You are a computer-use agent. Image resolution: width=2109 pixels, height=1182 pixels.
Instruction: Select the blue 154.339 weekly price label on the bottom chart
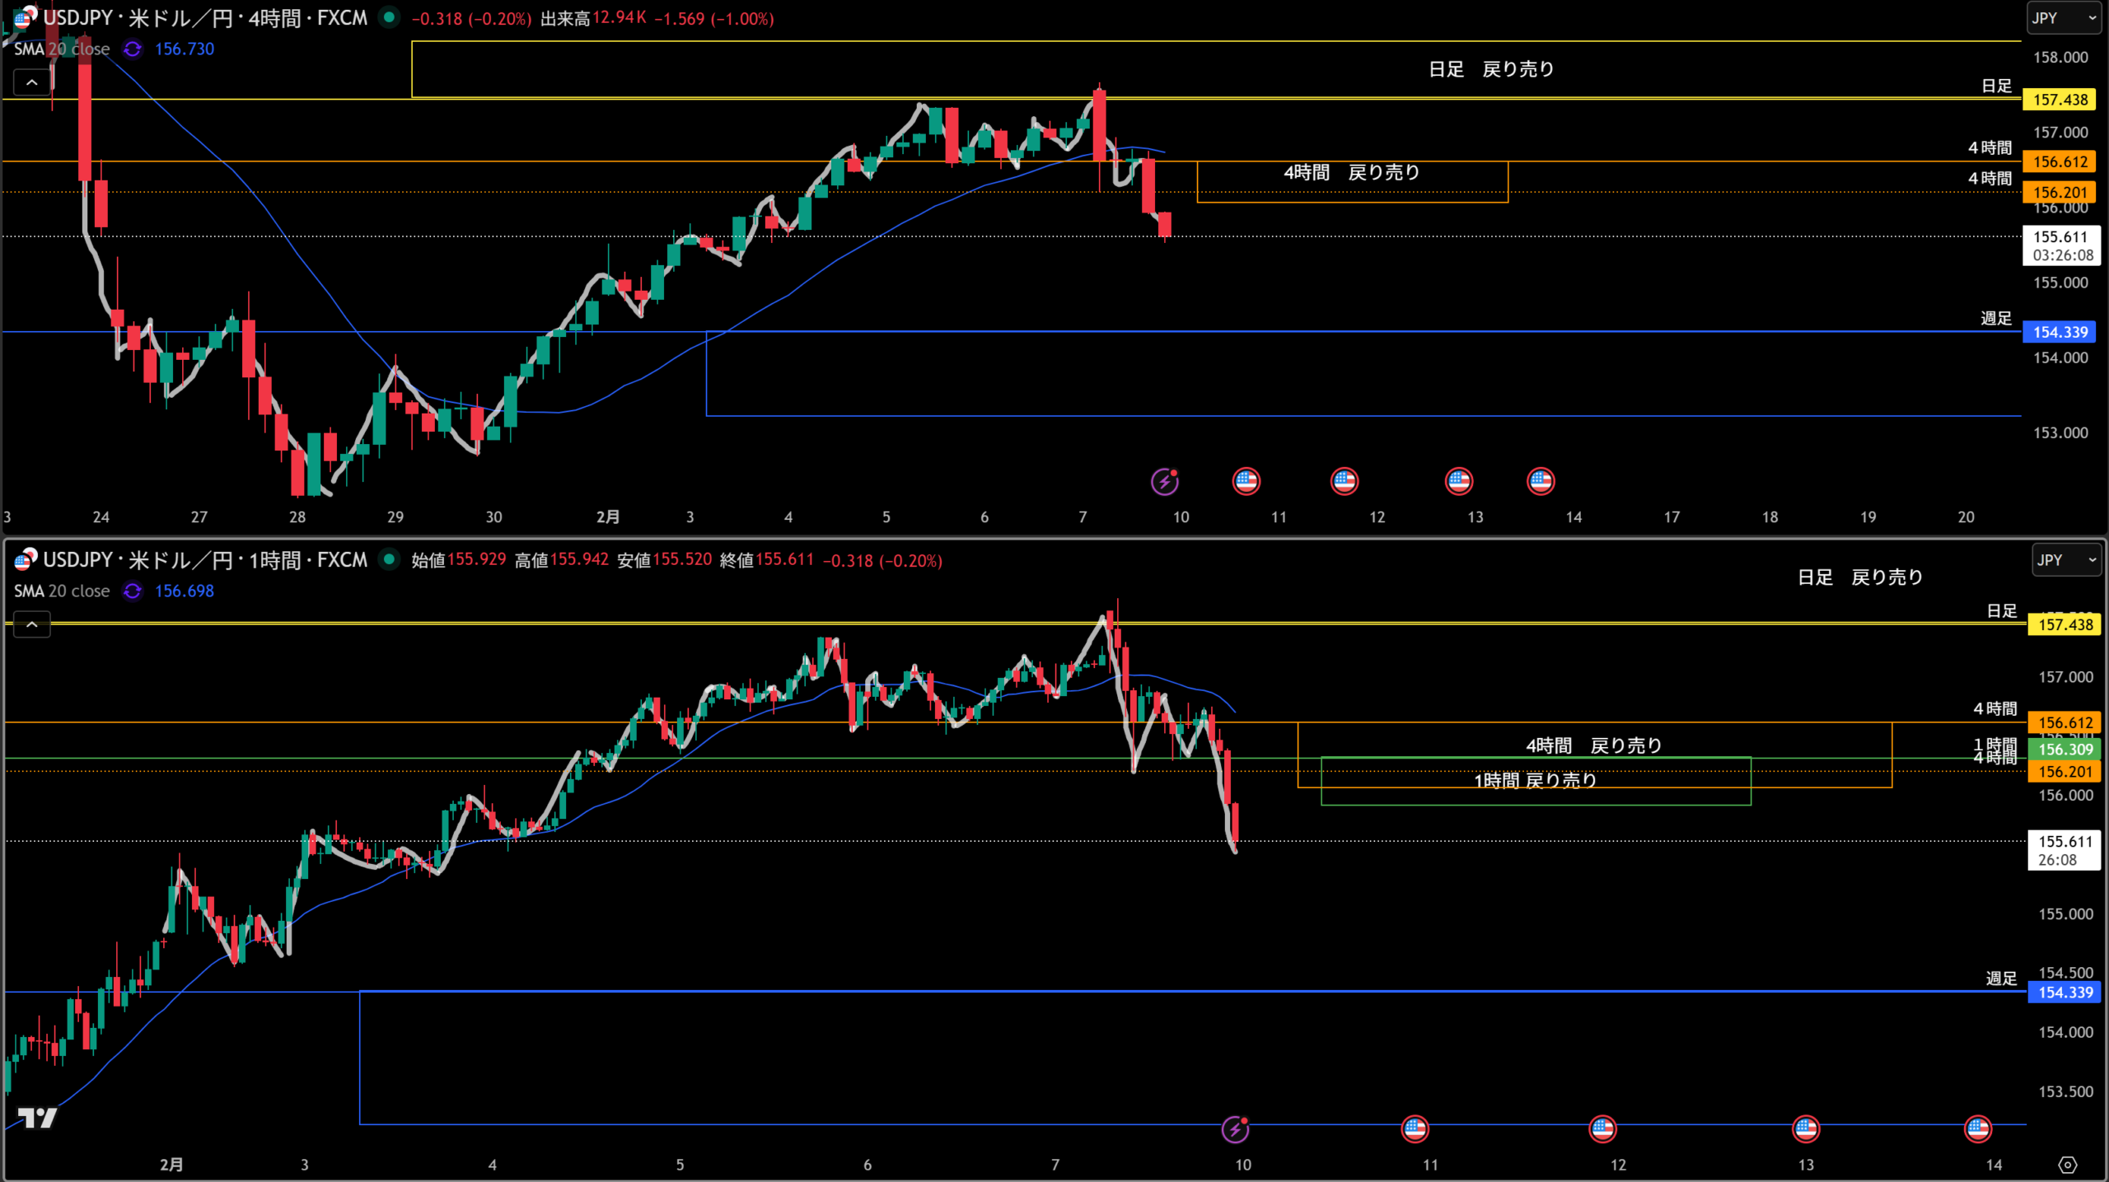(x=2065, y=993)
